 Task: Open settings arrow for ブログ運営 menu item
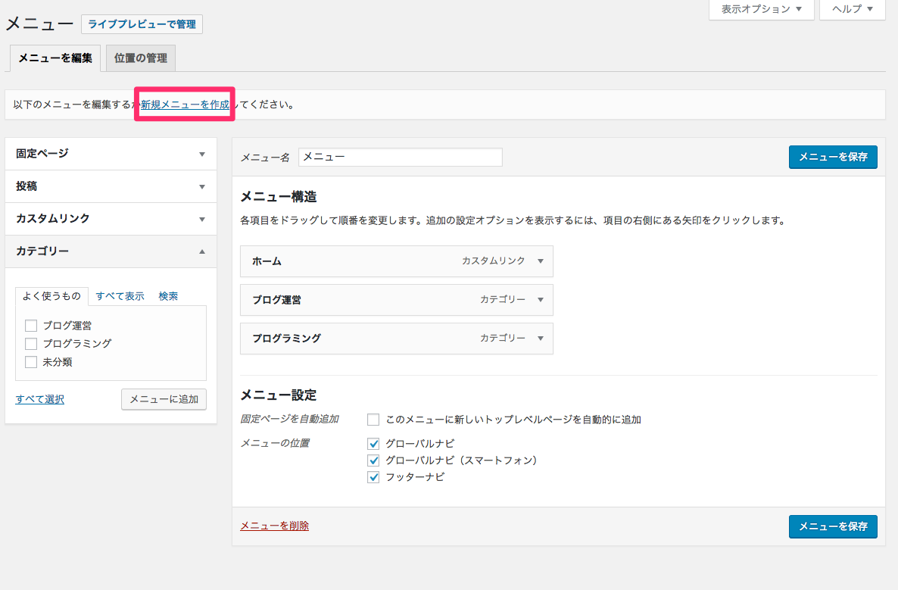point(540,300)
